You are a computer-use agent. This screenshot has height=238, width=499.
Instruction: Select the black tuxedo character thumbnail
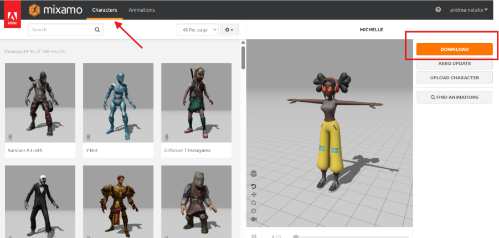(40, 201)
